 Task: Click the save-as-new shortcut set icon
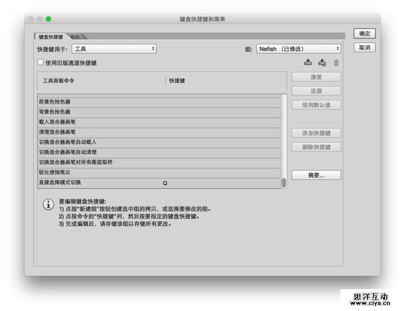[322, 63]
